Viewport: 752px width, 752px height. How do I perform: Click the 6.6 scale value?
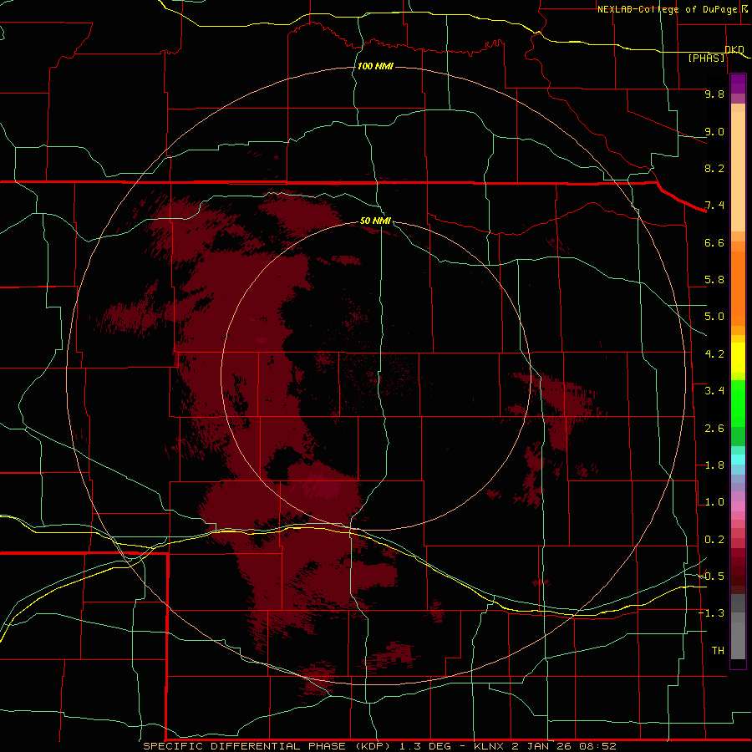pos(714,242)
